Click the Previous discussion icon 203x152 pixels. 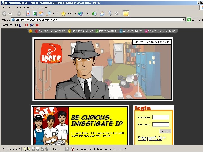pos(42,149)
